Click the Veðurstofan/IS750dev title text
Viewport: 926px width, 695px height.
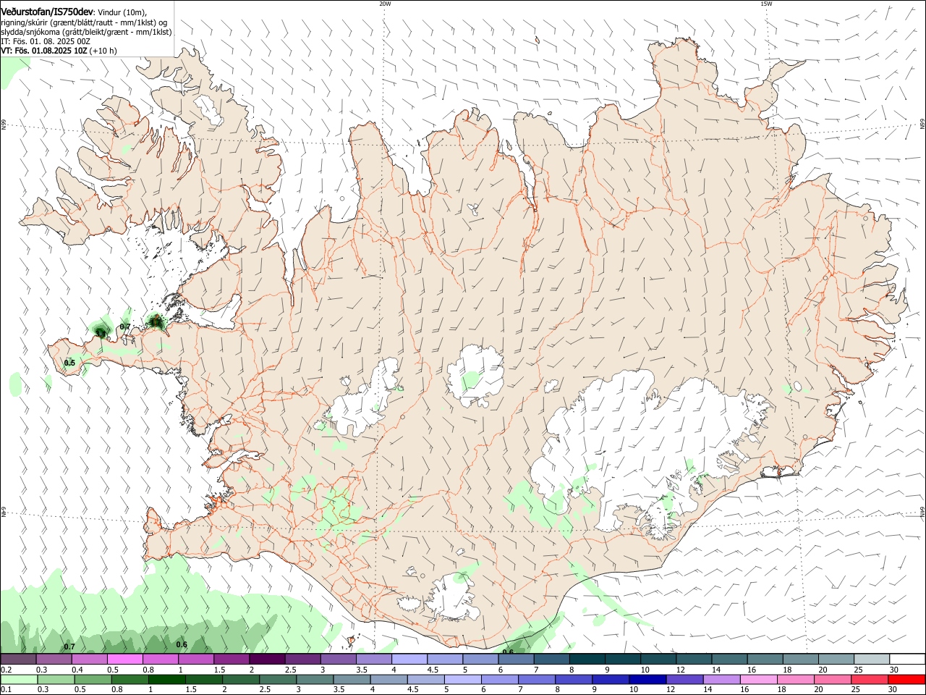48,12
